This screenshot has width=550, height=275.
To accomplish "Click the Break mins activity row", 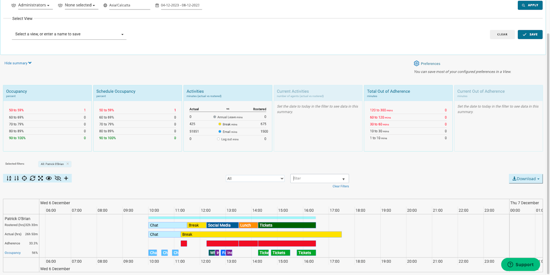I will pos(228,124).
